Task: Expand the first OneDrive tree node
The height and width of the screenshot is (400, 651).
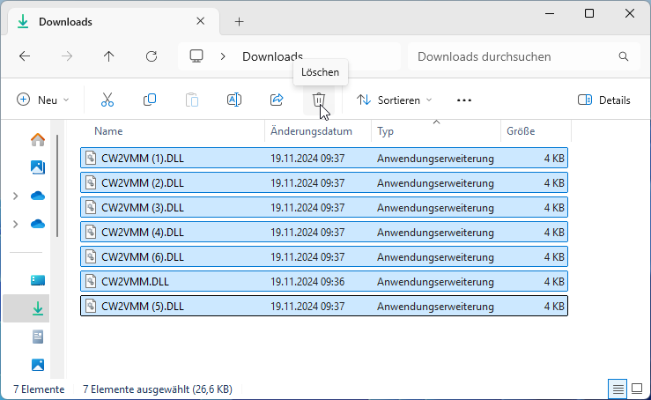Action: pyautogui.click(x=15, y=196)
